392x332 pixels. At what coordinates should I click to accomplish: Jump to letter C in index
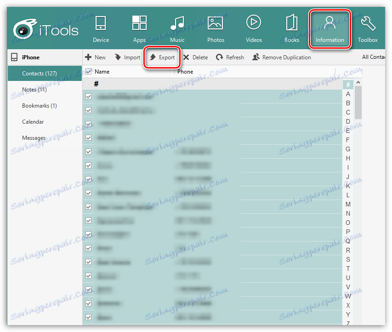click(x=348, y=112)
